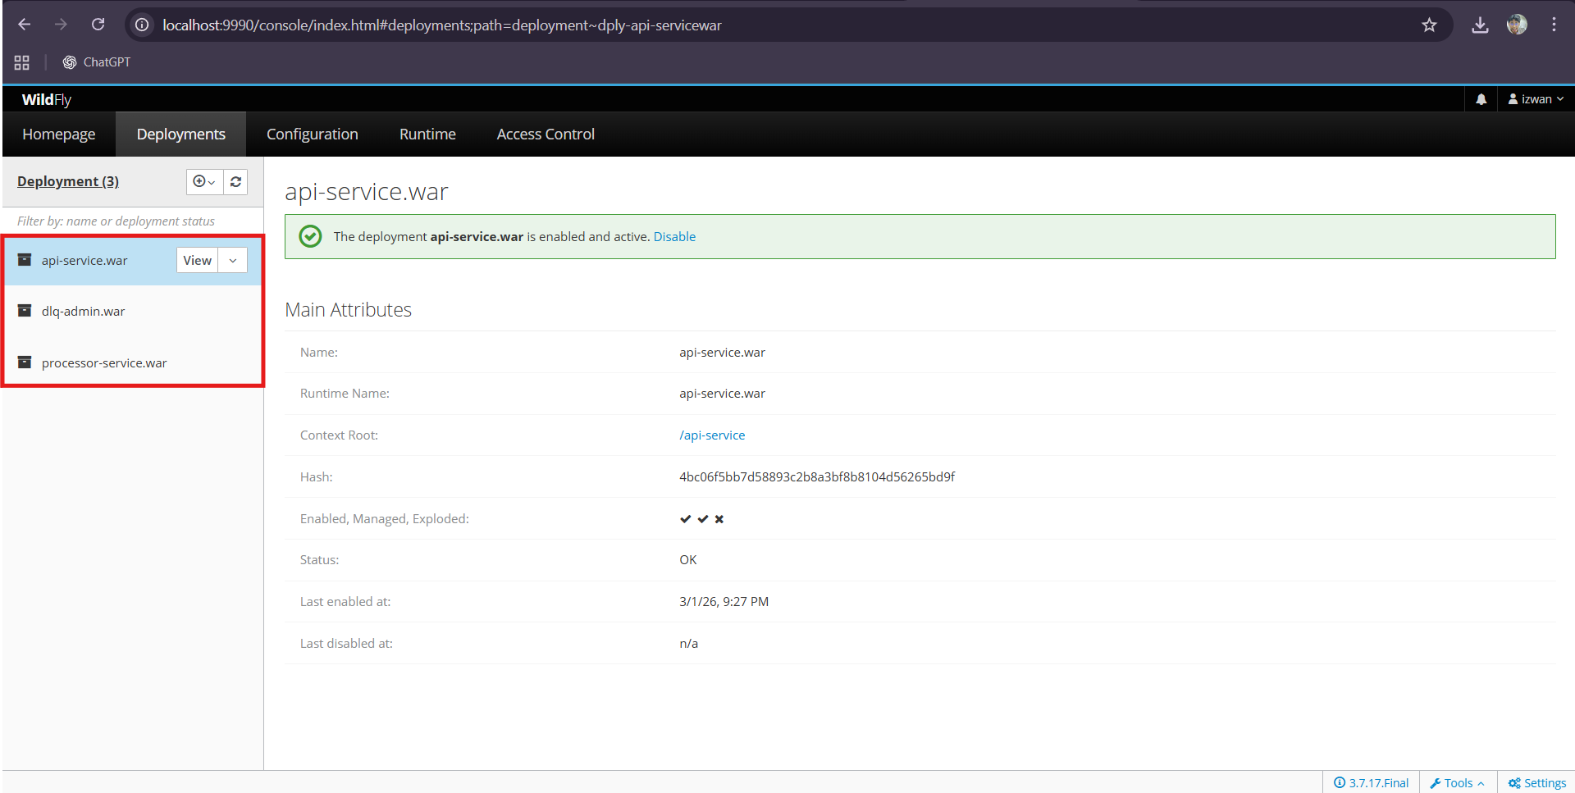Image resolution: width=1575 pixels, height=793 pixels.
Task: Open the Access Control section
Action: tap(545, 134)
